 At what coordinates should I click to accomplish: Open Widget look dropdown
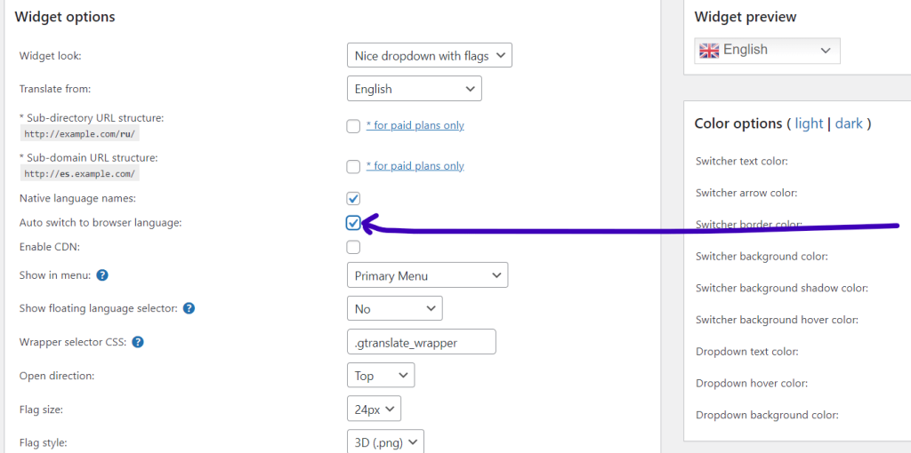(430, 56)
